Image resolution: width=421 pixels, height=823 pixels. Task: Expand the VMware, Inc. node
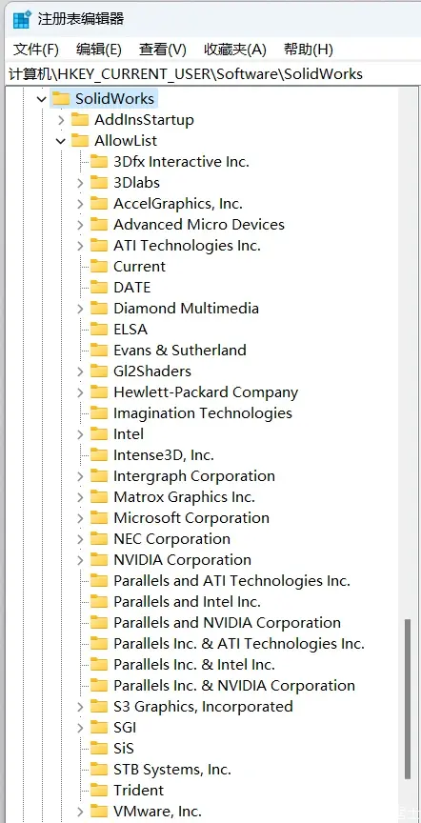click(80, 812)
